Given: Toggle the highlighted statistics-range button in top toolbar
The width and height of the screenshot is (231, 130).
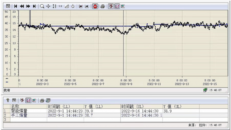Looking at the screenshot, I should [x=117, y=6].
